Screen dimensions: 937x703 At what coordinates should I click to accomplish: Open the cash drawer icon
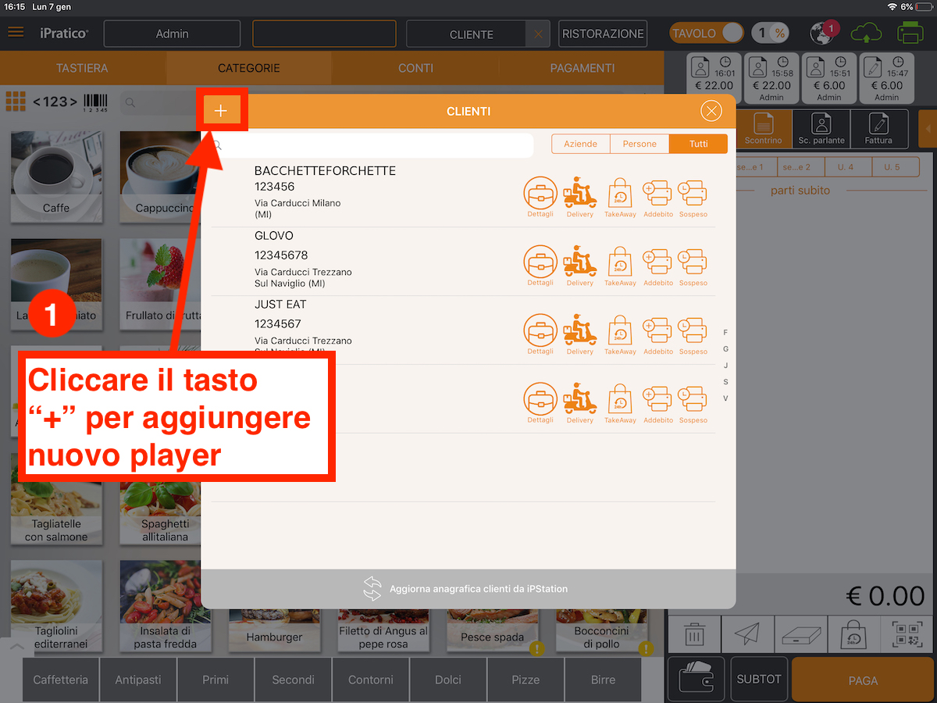(800, 634)
